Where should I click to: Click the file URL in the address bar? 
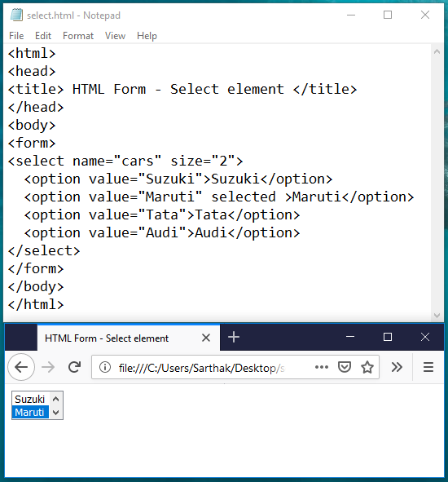coord(201,368)
